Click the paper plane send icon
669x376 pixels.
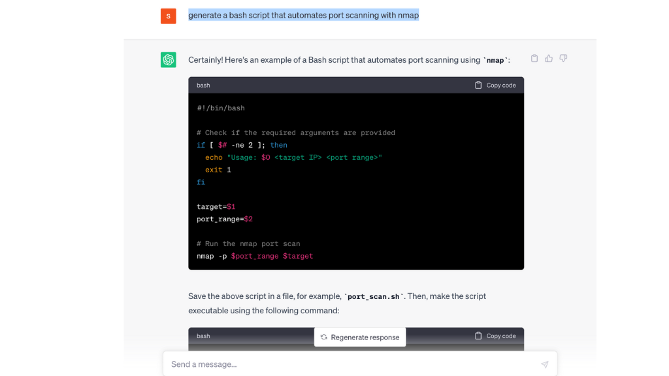544,364
